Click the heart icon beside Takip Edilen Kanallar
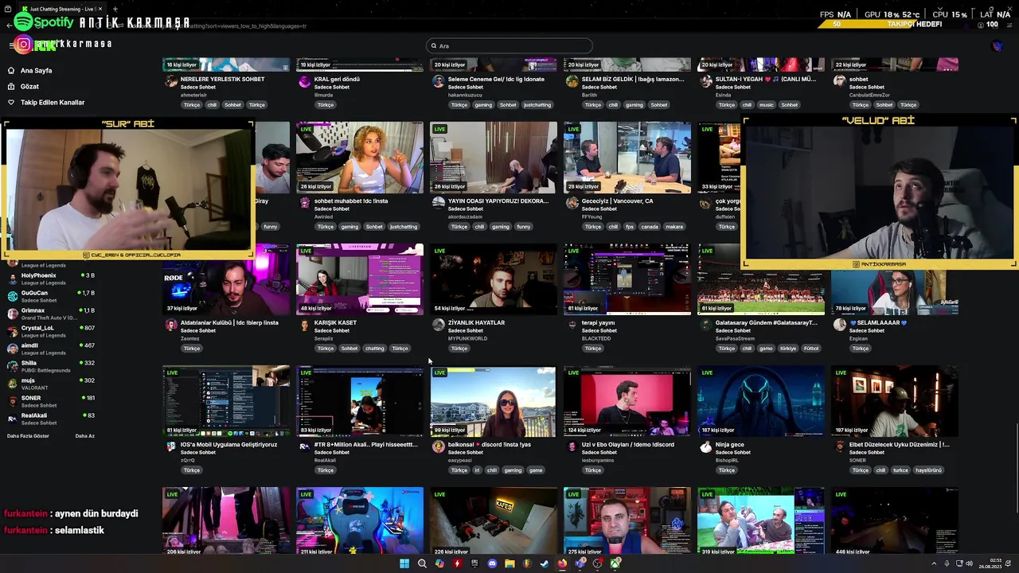This screenshot has width=1019, height=573. coord(11,102)
